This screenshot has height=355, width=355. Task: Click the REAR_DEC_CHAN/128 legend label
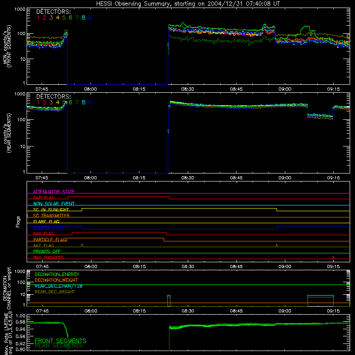pyautogui.click(x=59, y=286)
